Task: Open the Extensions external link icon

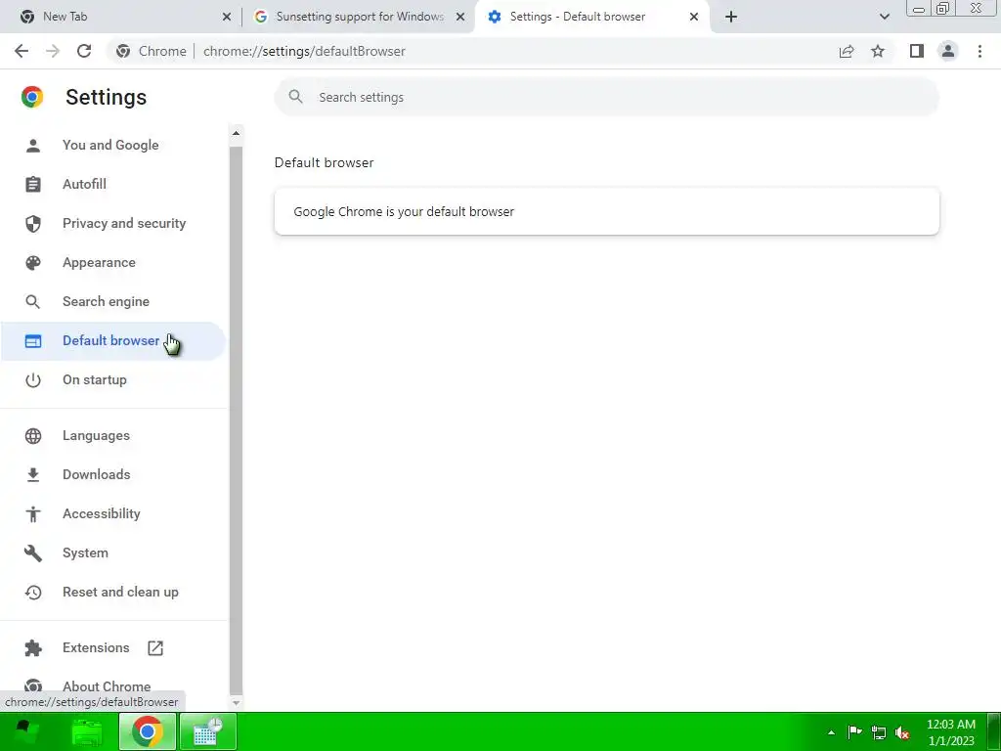Action: coord(155,647)
